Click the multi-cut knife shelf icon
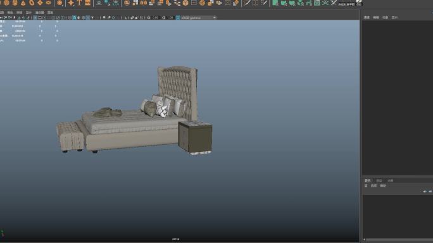The height and width of the screenshot is (243, 433). click(x=247, y=3)
